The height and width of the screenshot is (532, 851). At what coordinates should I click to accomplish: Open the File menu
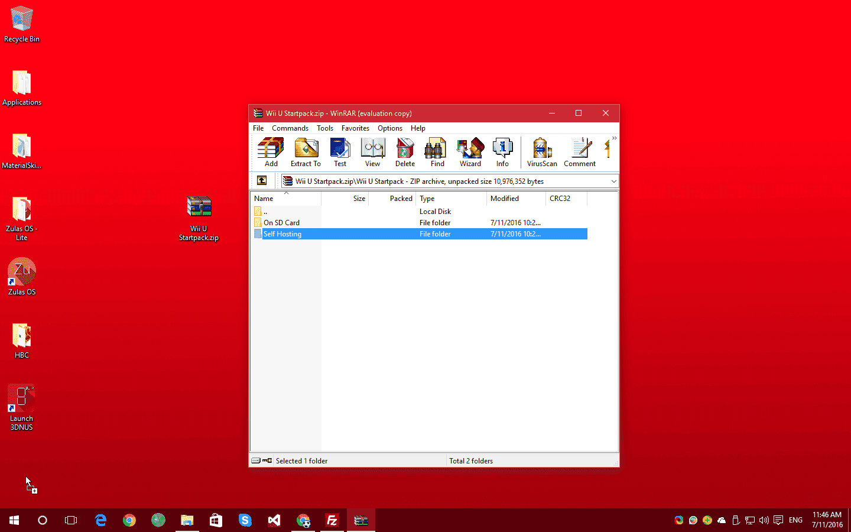tap(258, 128)
